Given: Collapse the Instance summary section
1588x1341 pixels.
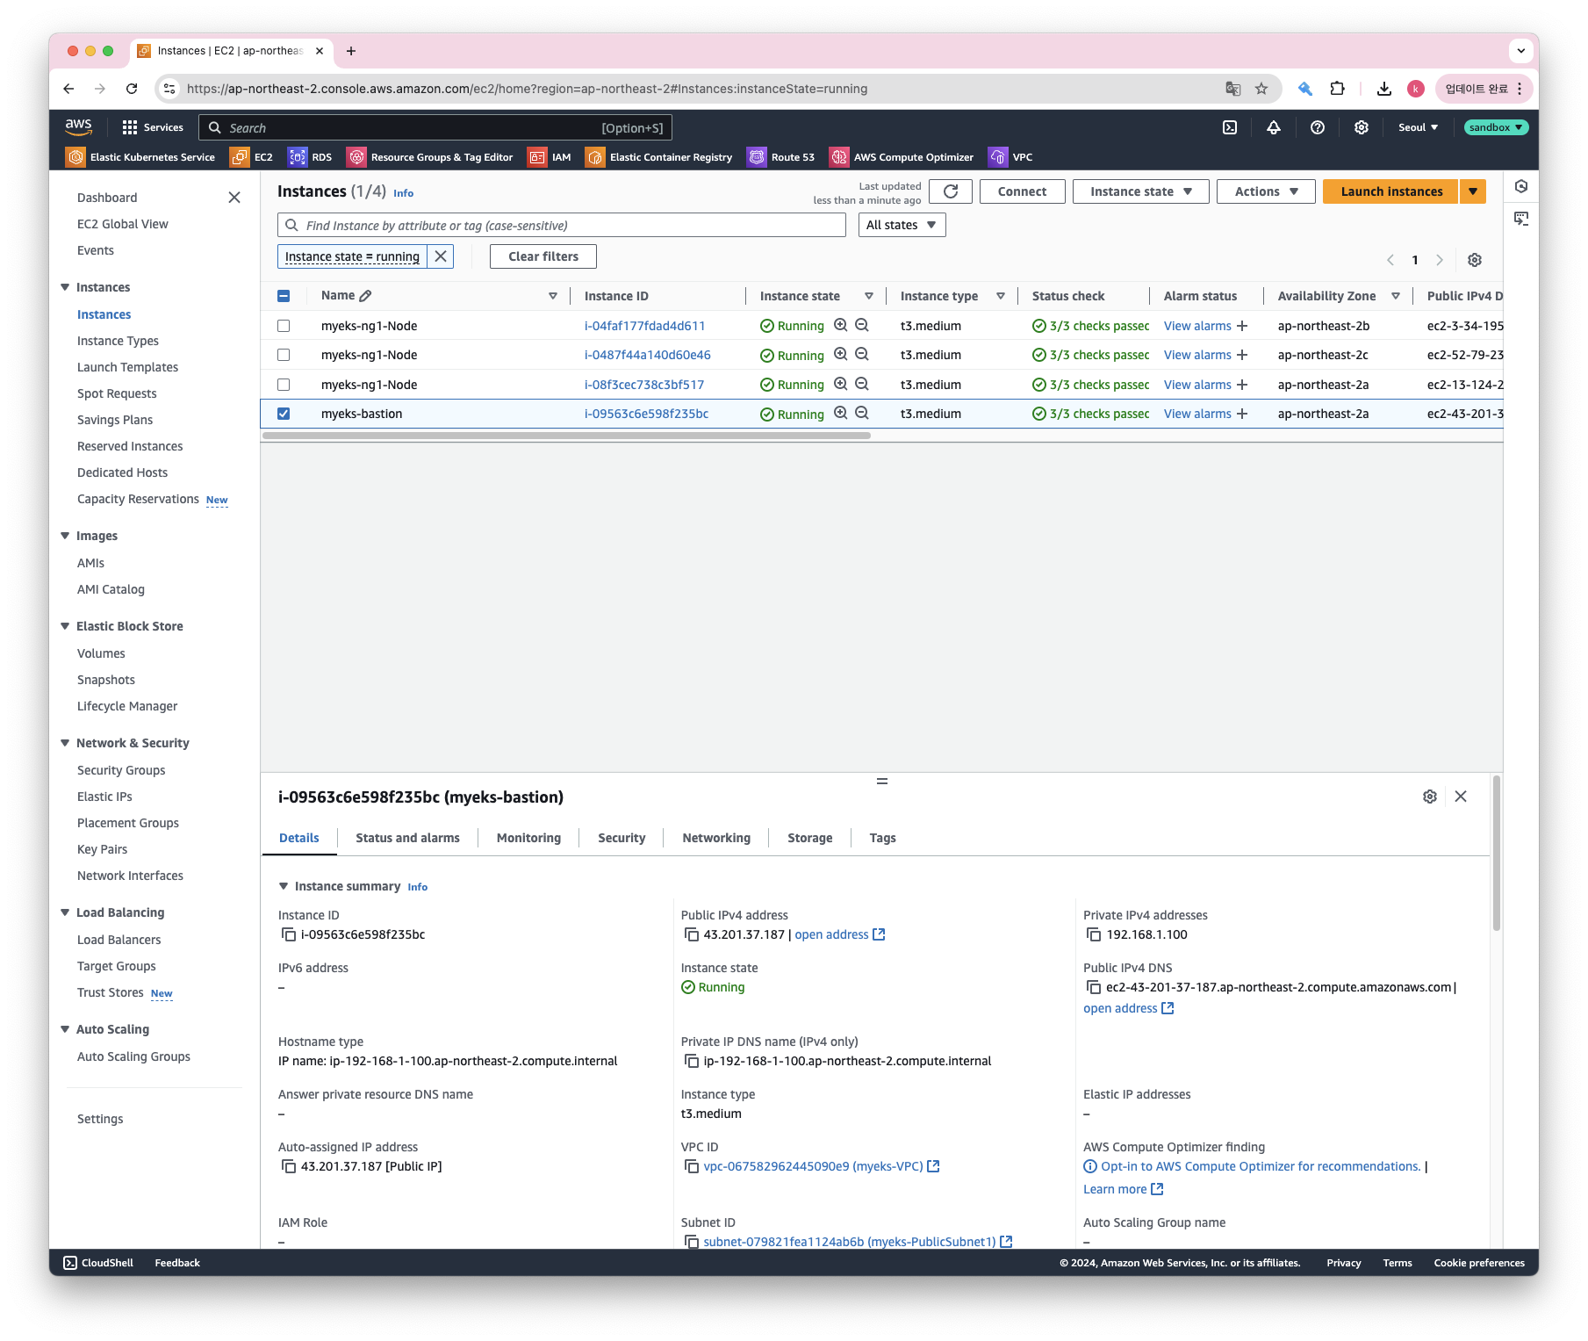Looking at the screenshot, I should pyautogui.click(x=284, y=886).
